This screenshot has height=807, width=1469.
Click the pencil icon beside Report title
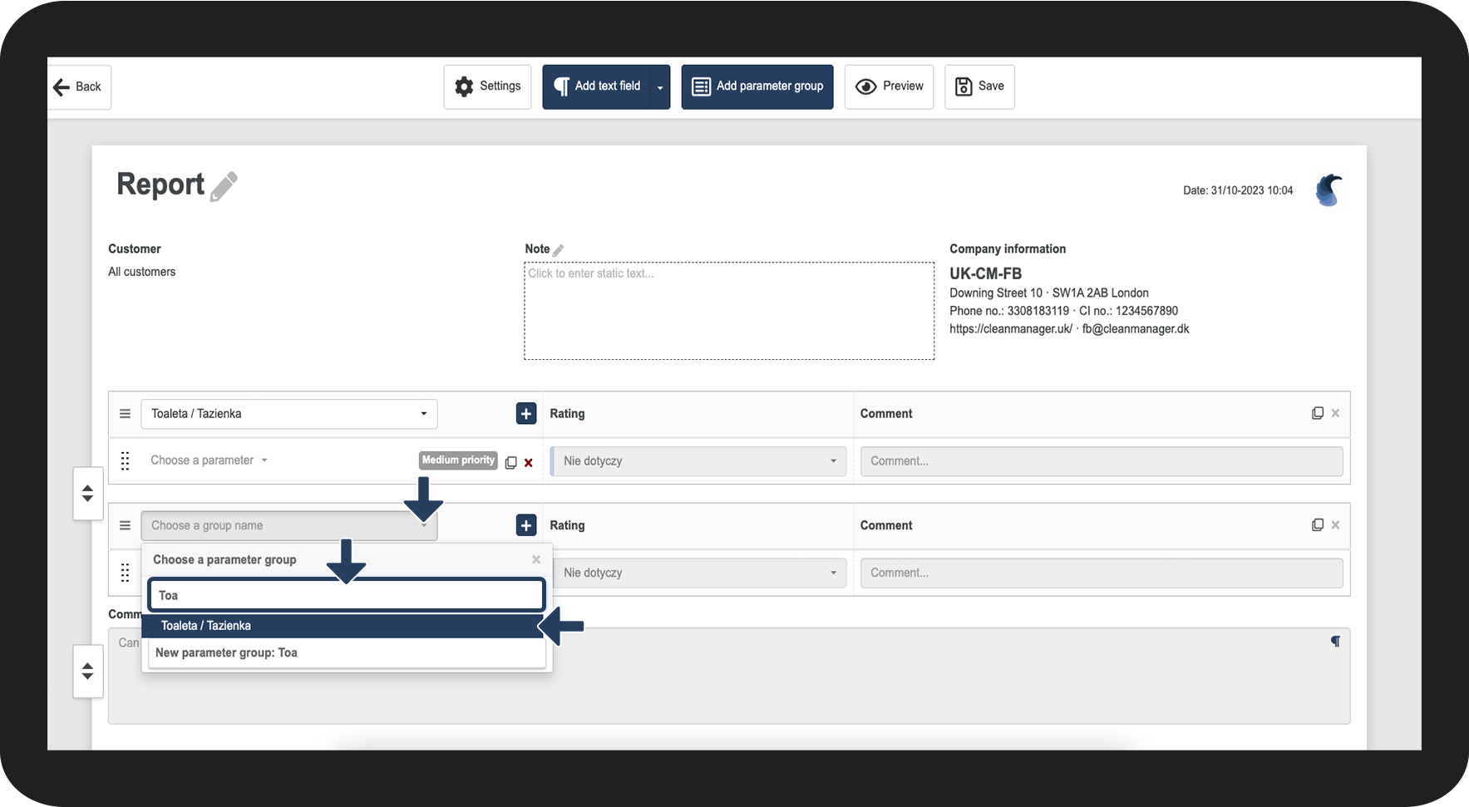[x=224, y=186]
